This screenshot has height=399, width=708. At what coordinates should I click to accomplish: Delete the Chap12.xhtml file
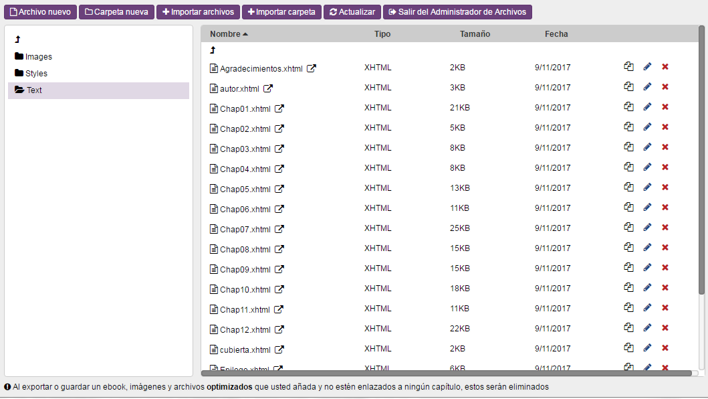pyautogui.click(x=665, y=327)
